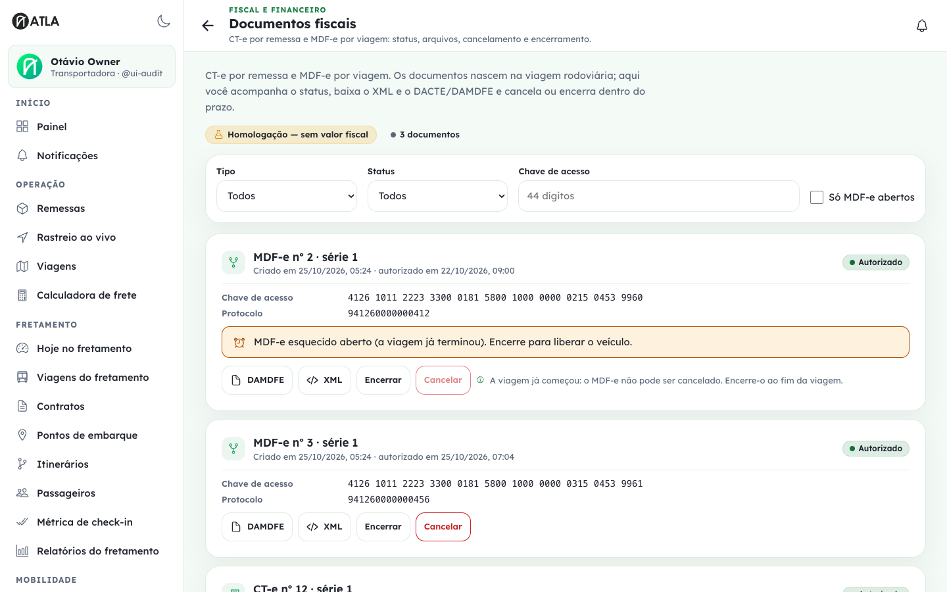Click the Painel grid icon in sidebar

click(x=22, y=126)
